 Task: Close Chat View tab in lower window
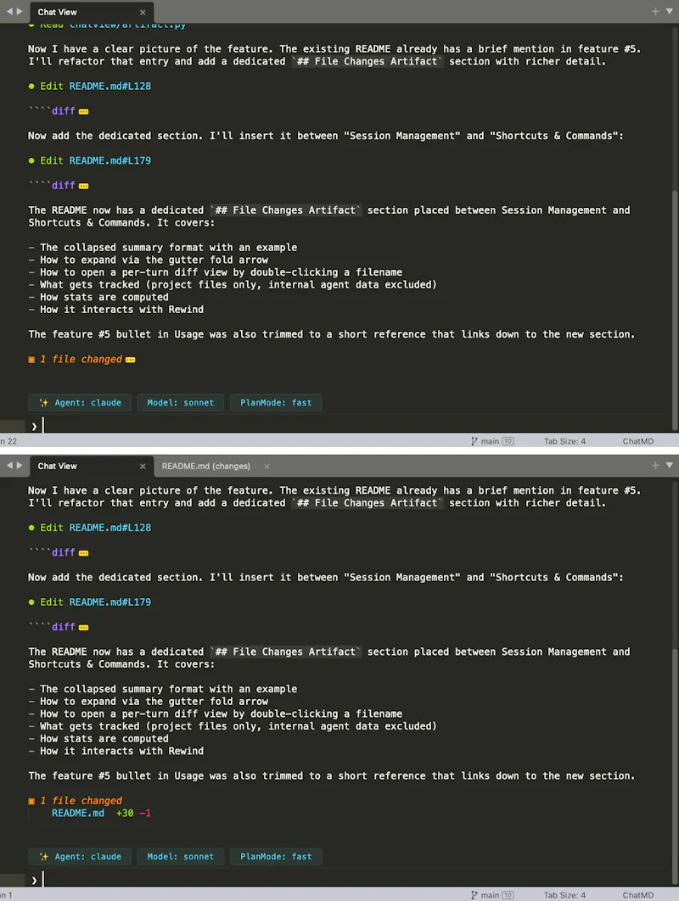143,467
